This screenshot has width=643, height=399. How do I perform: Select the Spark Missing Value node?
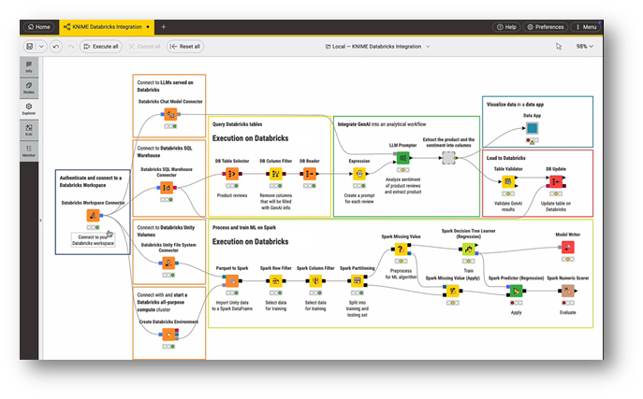[401, 249]
